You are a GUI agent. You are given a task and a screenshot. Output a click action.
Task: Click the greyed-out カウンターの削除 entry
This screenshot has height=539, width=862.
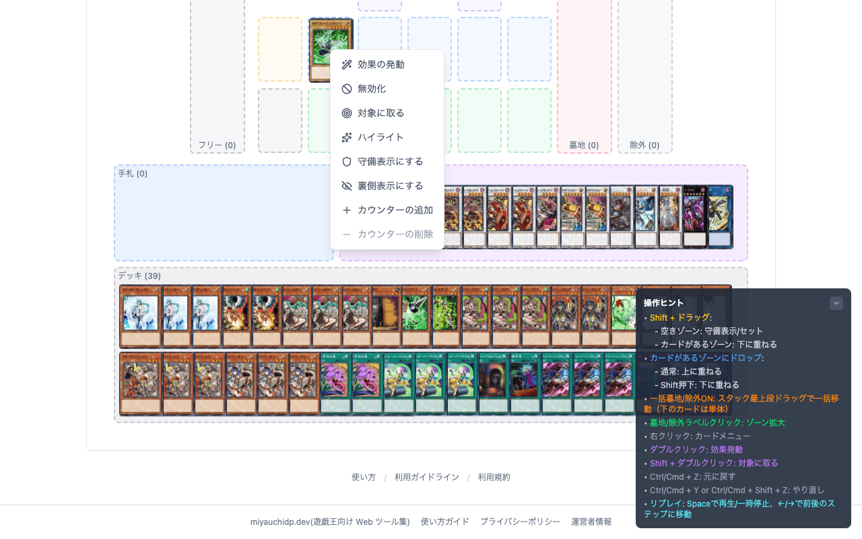[x=387, y=234]
